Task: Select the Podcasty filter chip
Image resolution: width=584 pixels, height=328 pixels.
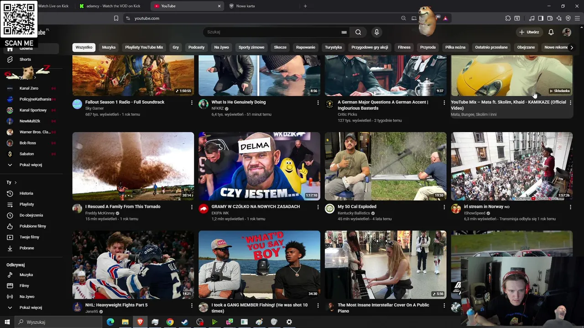Action: (197, 47)
